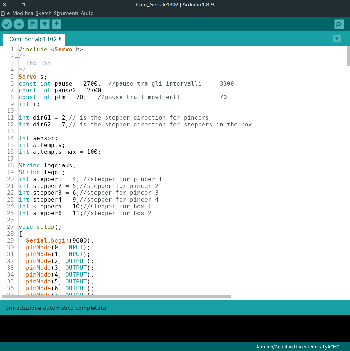Click the horizontal scrollbar under the code
This screenshot has width=350, height=351.
(x=116, y=296)
